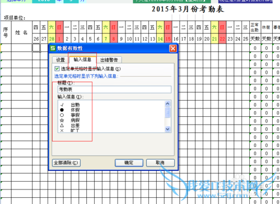Close the 数据有效性 dialog

[173, 49]
